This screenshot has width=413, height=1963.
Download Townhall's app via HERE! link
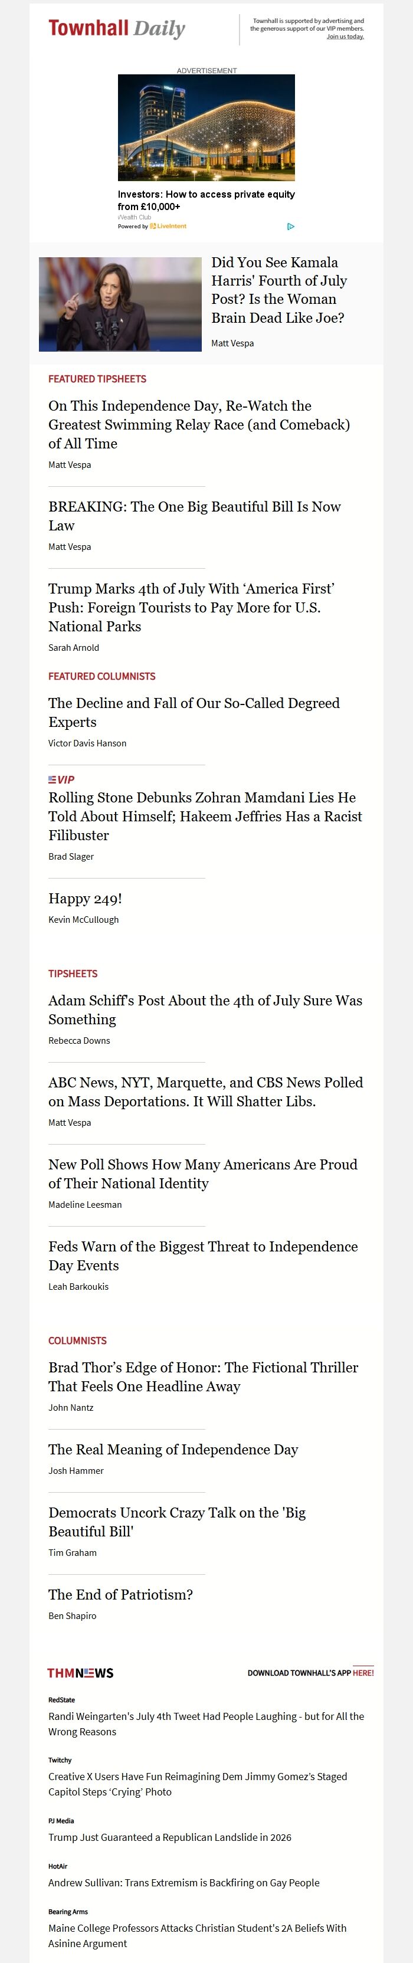[363, 1673]
